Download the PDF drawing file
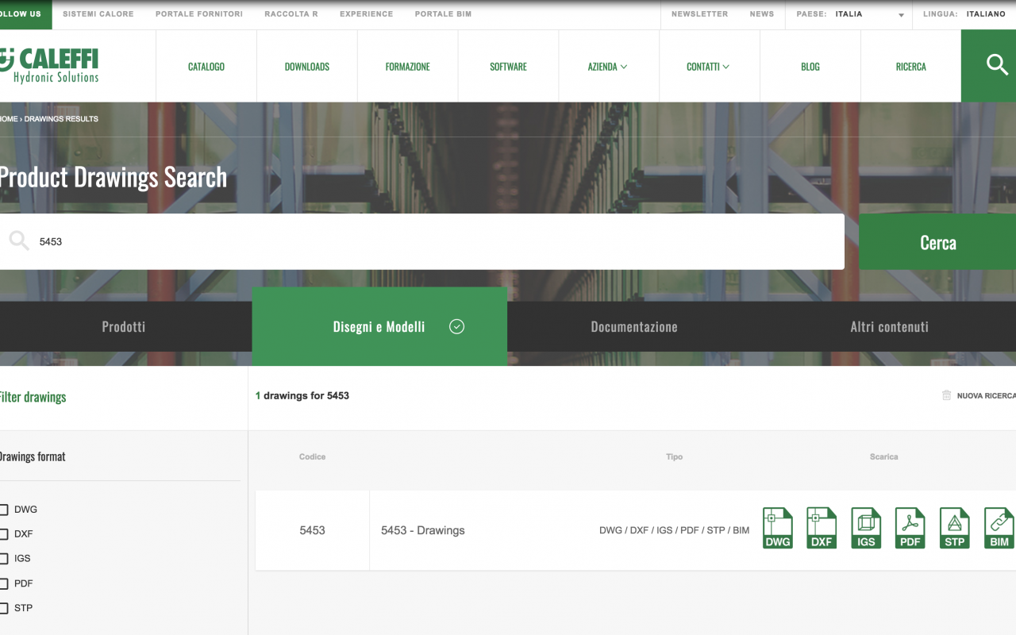This screenshot has height=635, width=1016. (910, 529)
